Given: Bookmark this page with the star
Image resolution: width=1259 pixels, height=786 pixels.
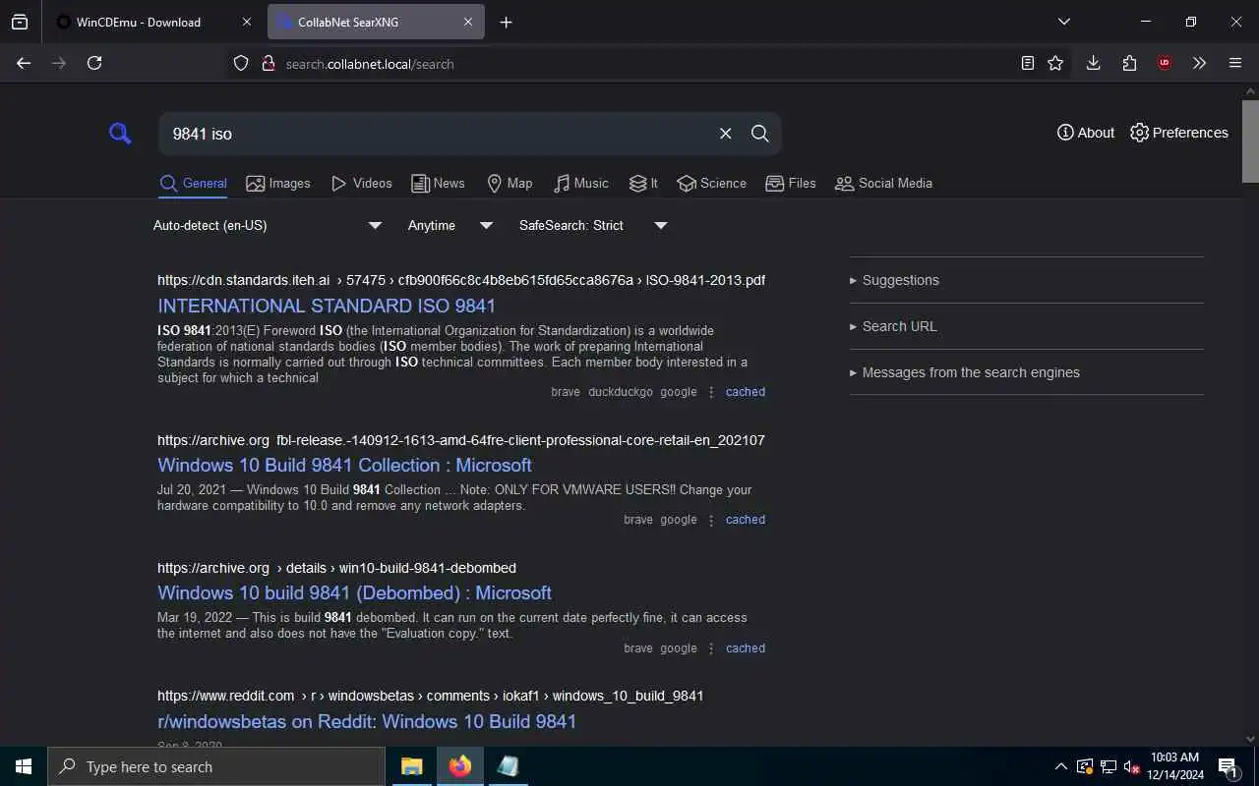Looking at the screenshot, I should [x=1055, y=63].
